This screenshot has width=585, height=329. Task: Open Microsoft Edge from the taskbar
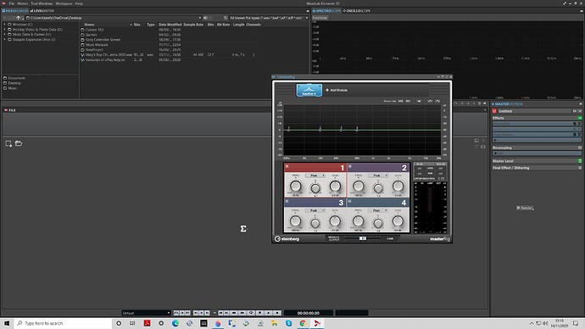click(175, 323)
